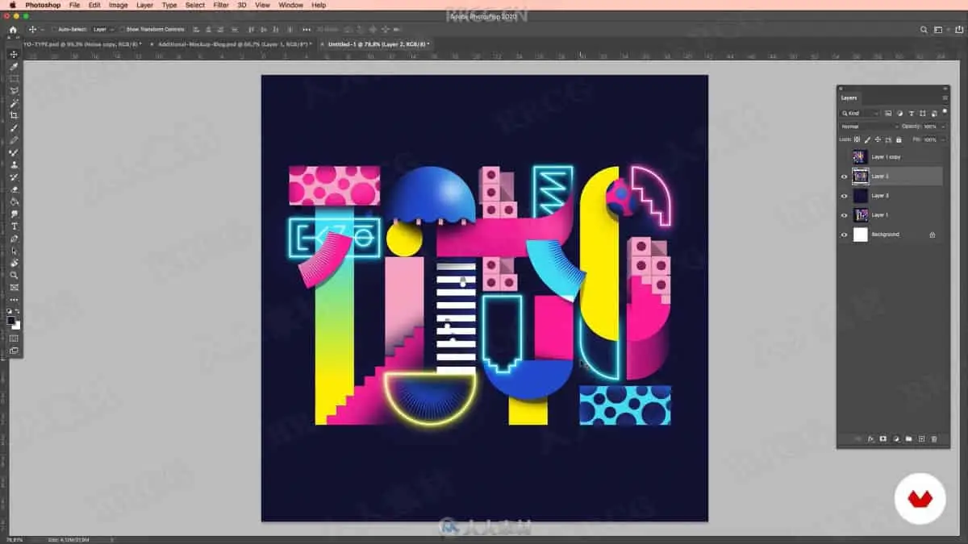Filter layers by smart objects icon
Image resolution: width=968 pixels, height=544 pixels.
933,114
